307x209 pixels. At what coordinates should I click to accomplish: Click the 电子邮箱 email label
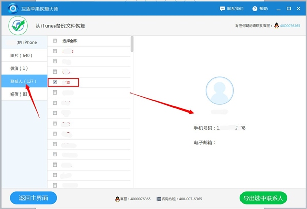205,143
